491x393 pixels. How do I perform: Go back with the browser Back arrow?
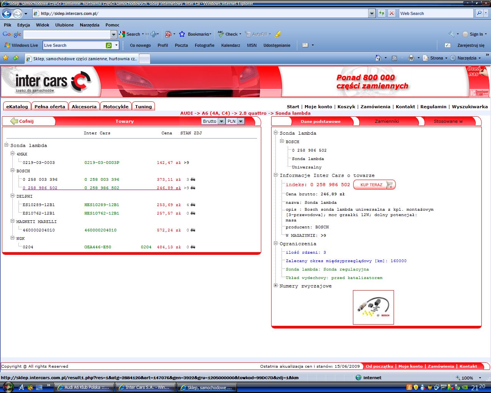coord(7,13)
